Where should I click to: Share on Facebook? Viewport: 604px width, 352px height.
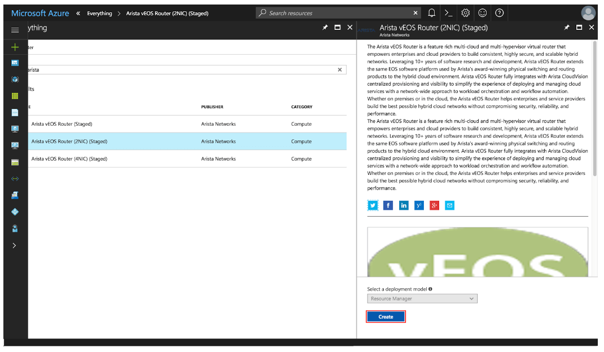tap(388, 205)
